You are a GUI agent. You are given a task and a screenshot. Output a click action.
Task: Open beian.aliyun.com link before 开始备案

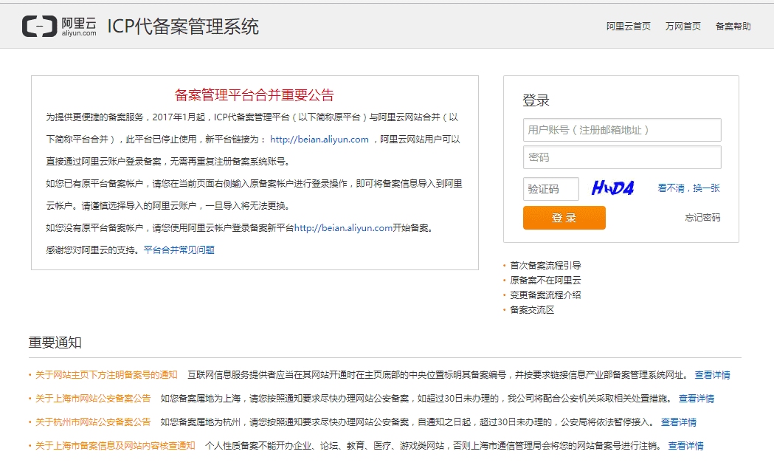click(344, 228)
